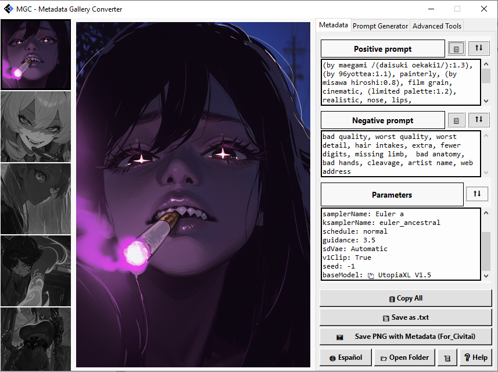
Task: Minimize the MGC window
Action: tap(431, 9)
